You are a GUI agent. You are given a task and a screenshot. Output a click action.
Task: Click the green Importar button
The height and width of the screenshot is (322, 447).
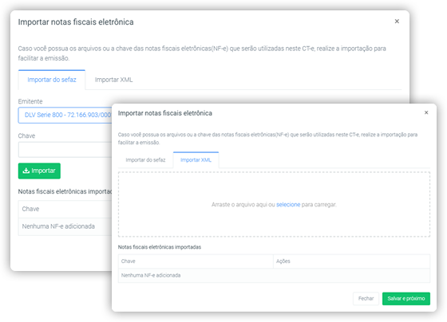39,171
